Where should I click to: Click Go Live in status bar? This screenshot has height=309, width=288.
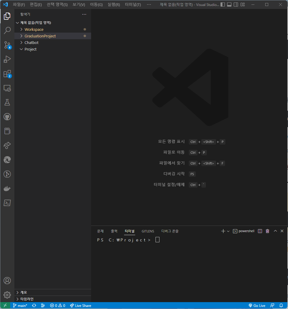[257, 305]
